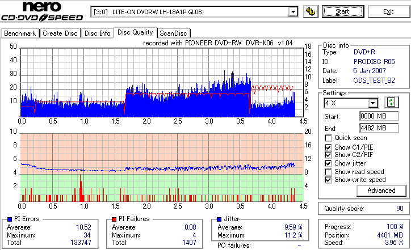Viewport: 411px width, 250px height.
Task: Uncheck Show C2/PIF
Action: tap(328, 155)
